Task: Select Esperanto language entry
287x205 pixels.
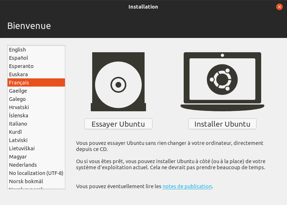Action: pyautogui.click(x=21, y=66)
